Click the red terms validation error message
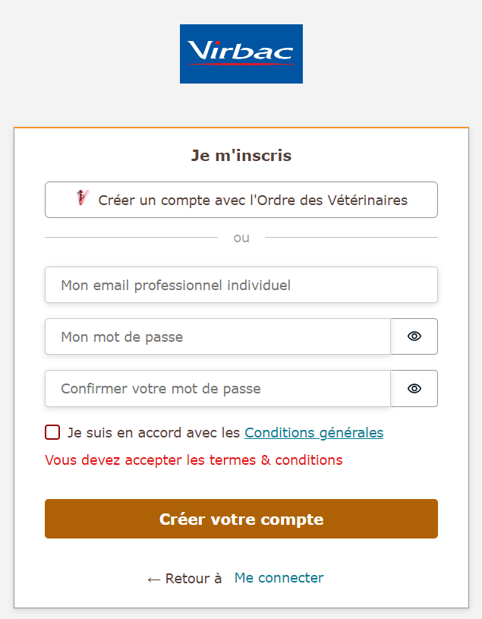Viewport: 482px width, 619px height. 193,460
